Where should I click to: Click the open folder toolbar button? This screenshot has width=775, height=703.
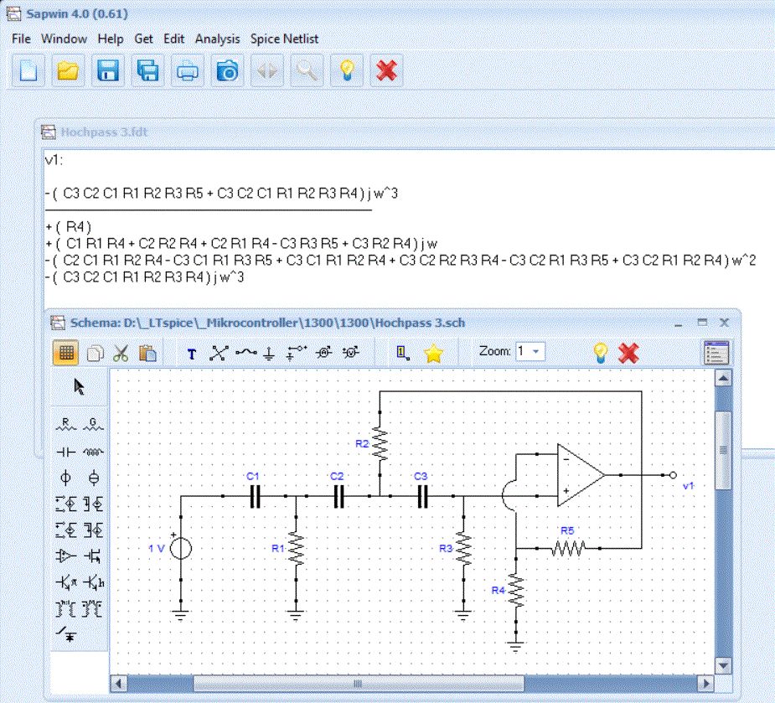point(68,71)
